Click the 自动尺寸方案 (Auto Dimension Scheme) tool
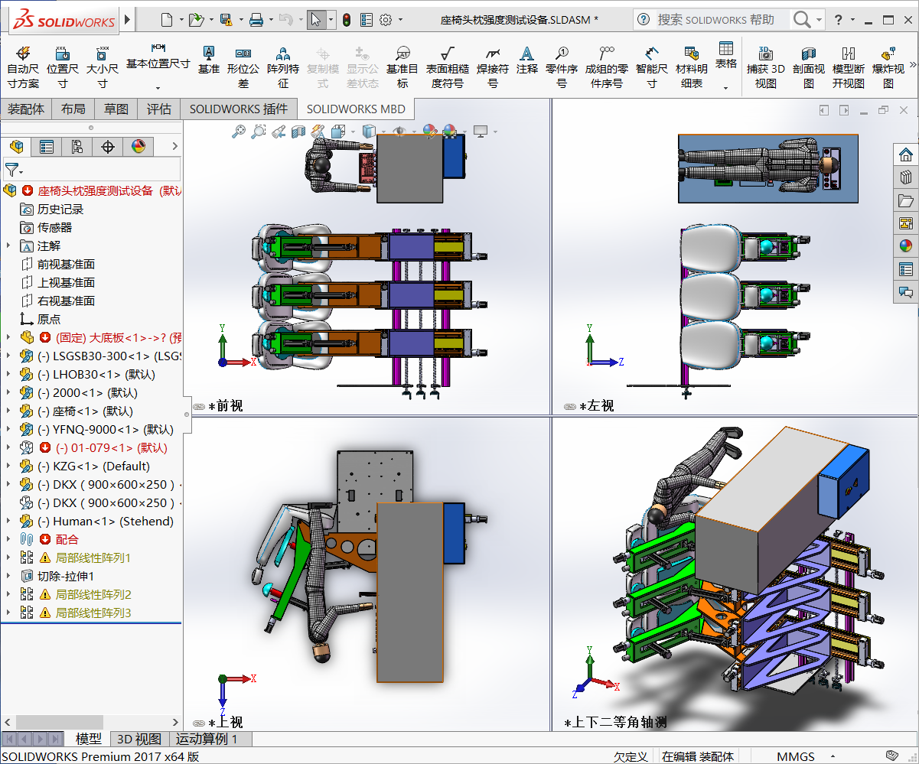This screenshot has height=764, width=919. coord(23,67)
